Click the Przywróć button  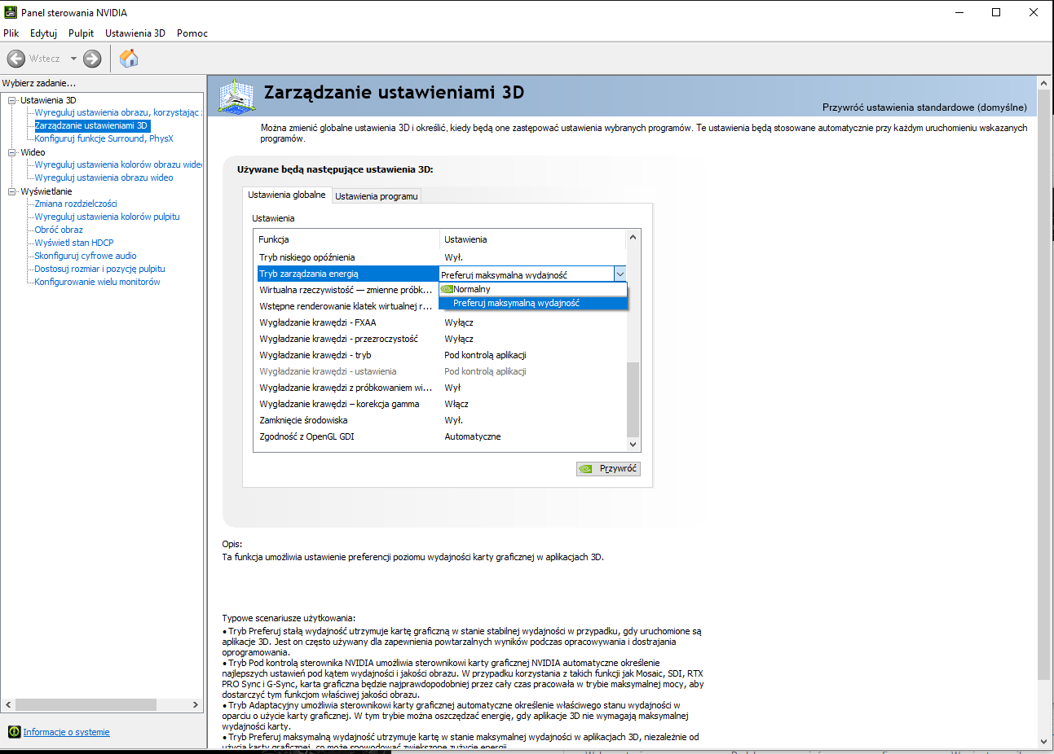[x=608, y=469]
